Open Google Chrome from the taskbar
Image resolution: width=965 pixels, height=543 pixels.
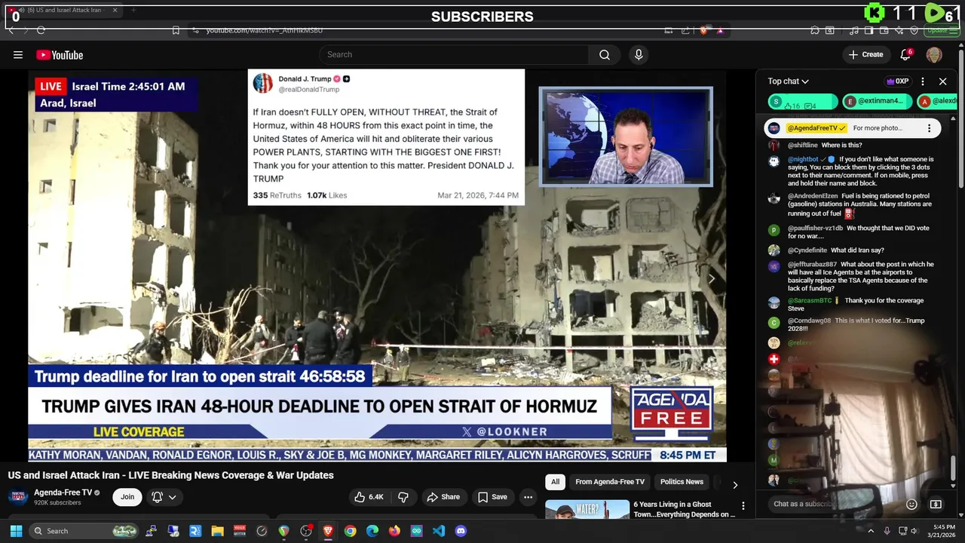[350, 531]
